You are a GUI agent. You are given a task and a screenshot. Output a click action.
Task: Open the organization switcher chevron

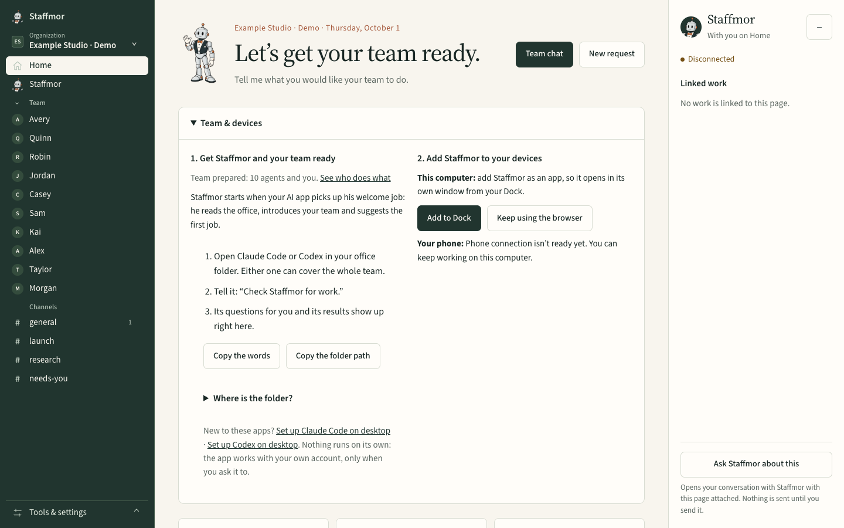pos(134,44)
